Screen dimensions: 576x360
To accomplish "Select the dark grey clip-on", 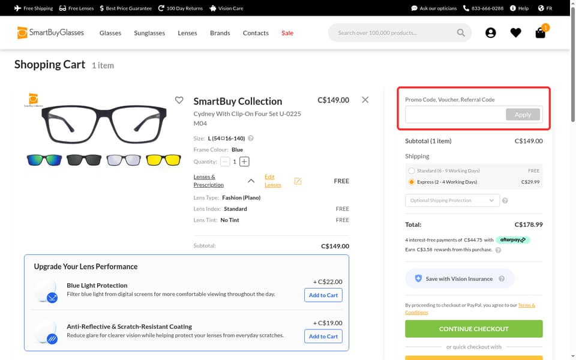I will click(84, 160).
